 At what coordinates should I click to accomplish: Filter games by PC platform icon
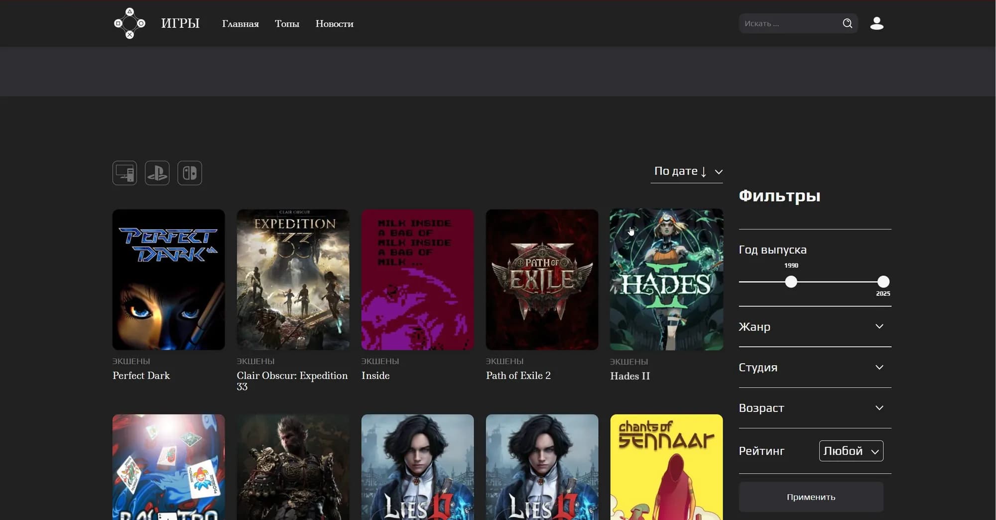pyautogui.click(x=124, y=173)
